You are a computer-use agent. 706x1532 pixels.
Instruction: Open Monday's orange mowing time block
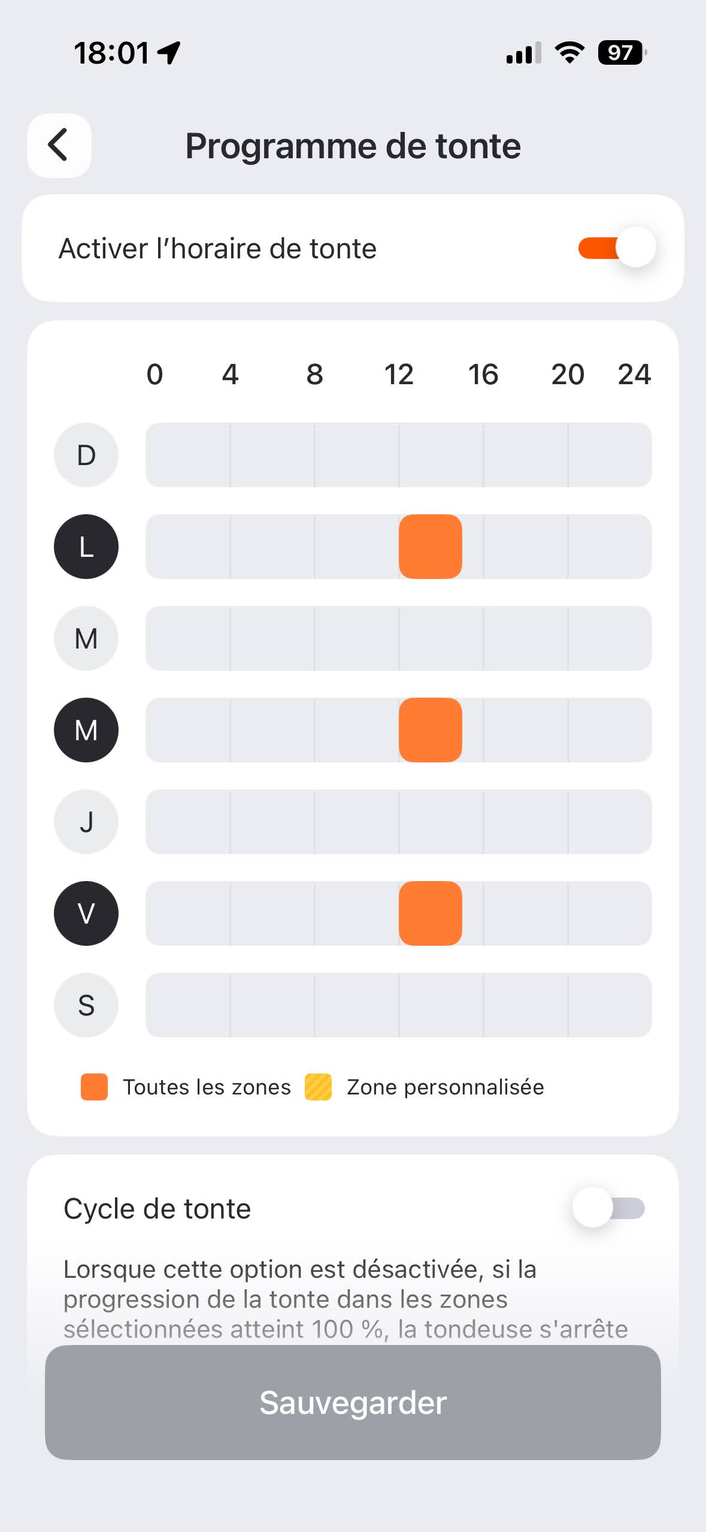point(430,547)
